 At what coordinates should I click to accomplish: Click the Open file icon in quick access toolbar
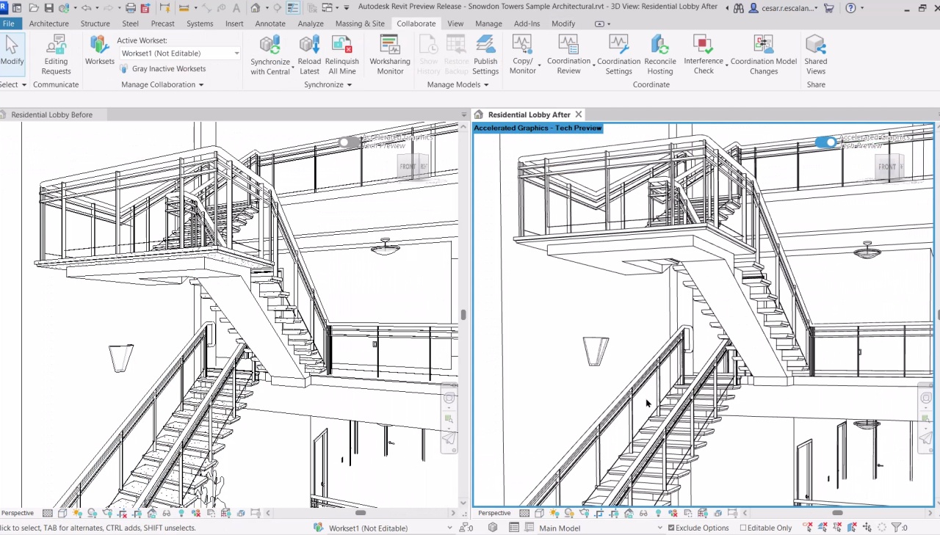point(34,8)
